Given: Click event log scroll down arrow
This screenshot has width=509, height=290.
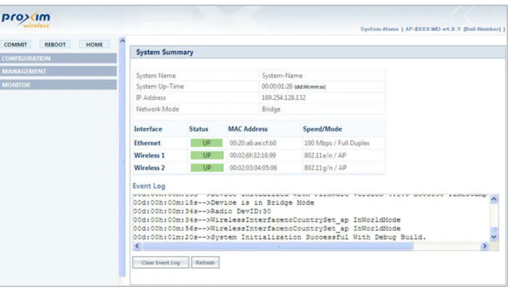Looking at the screenshot, I should (x=494, y=237).
